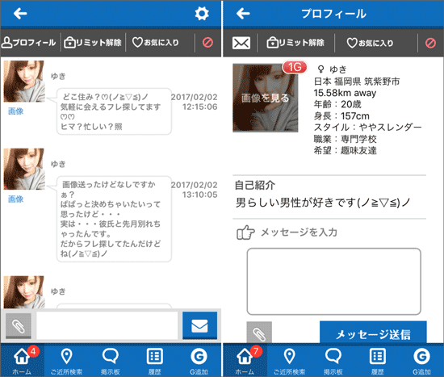444x377 pixels.
Task: Open 掲示板 tab on profile screen
Action: pyautogui.click(x=333, y=360)
